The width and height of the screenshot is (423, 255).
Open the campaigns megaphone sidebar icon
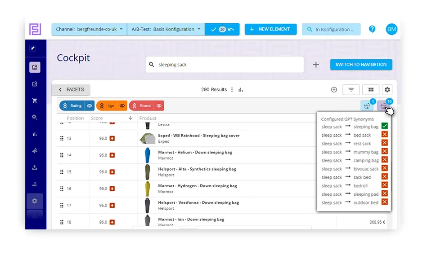point(35,151)
